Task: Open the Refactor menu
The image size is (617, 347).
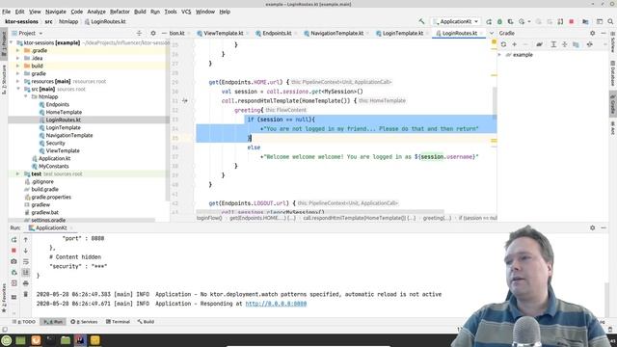Action: (120, 12)
